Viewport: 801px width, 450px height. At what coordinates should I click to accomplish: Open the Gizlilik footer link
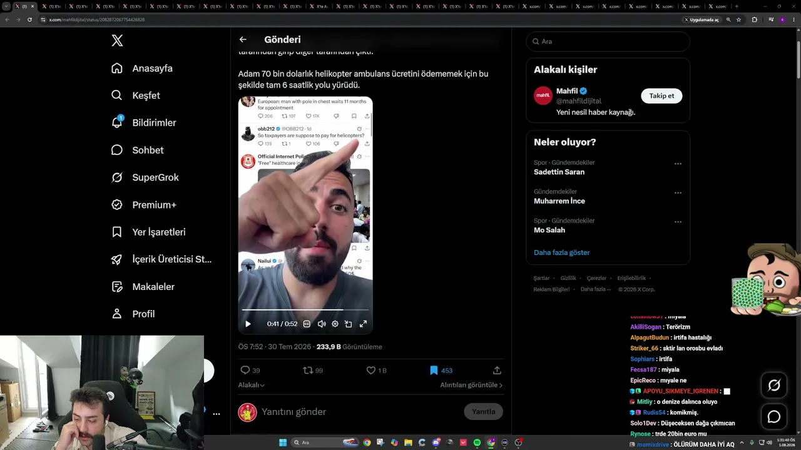568,278
